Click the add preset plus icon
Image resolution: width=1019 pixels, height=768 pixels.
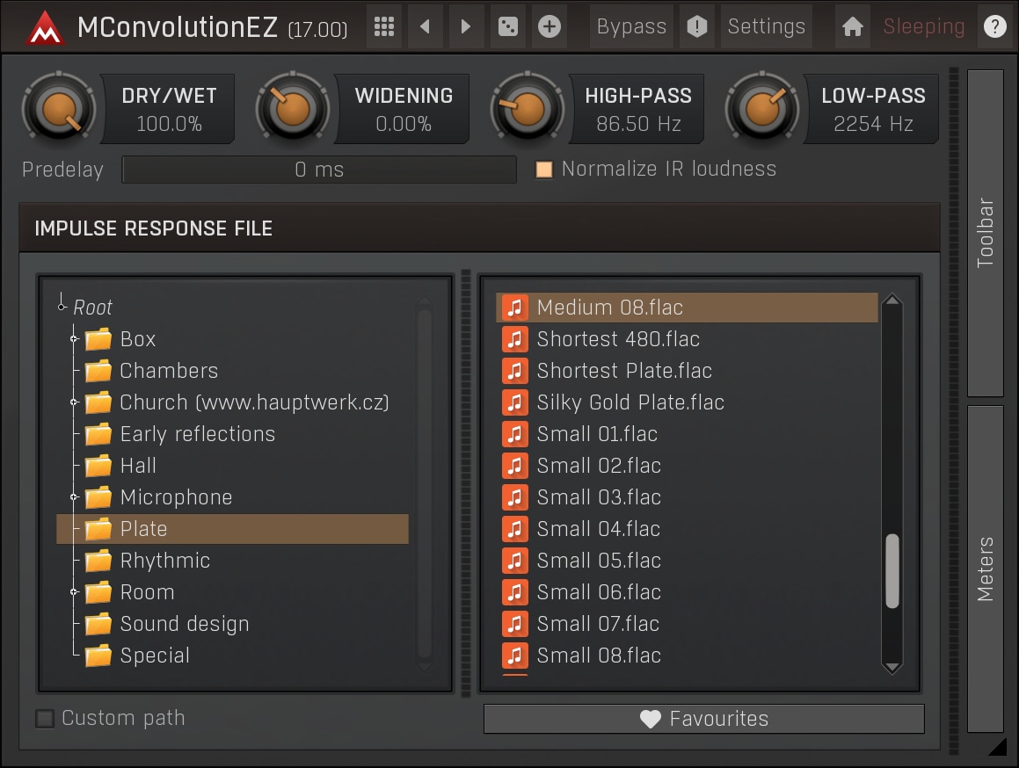point(549,26)
